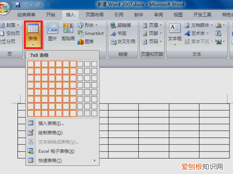233x174 pixels.
Task: Select the 插入 ribbon tab
Action: point(70,15)
